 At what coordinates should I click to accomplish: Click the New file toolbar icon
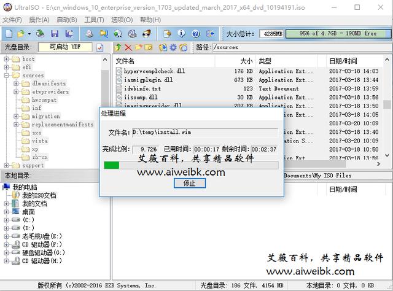(x=9, y=34)
